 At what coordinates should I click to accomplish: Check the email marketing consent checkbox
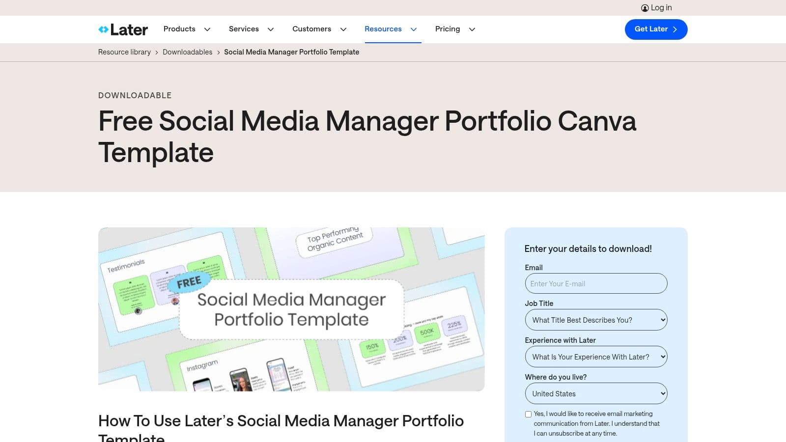pyautogui.click(x=528, y=414)
